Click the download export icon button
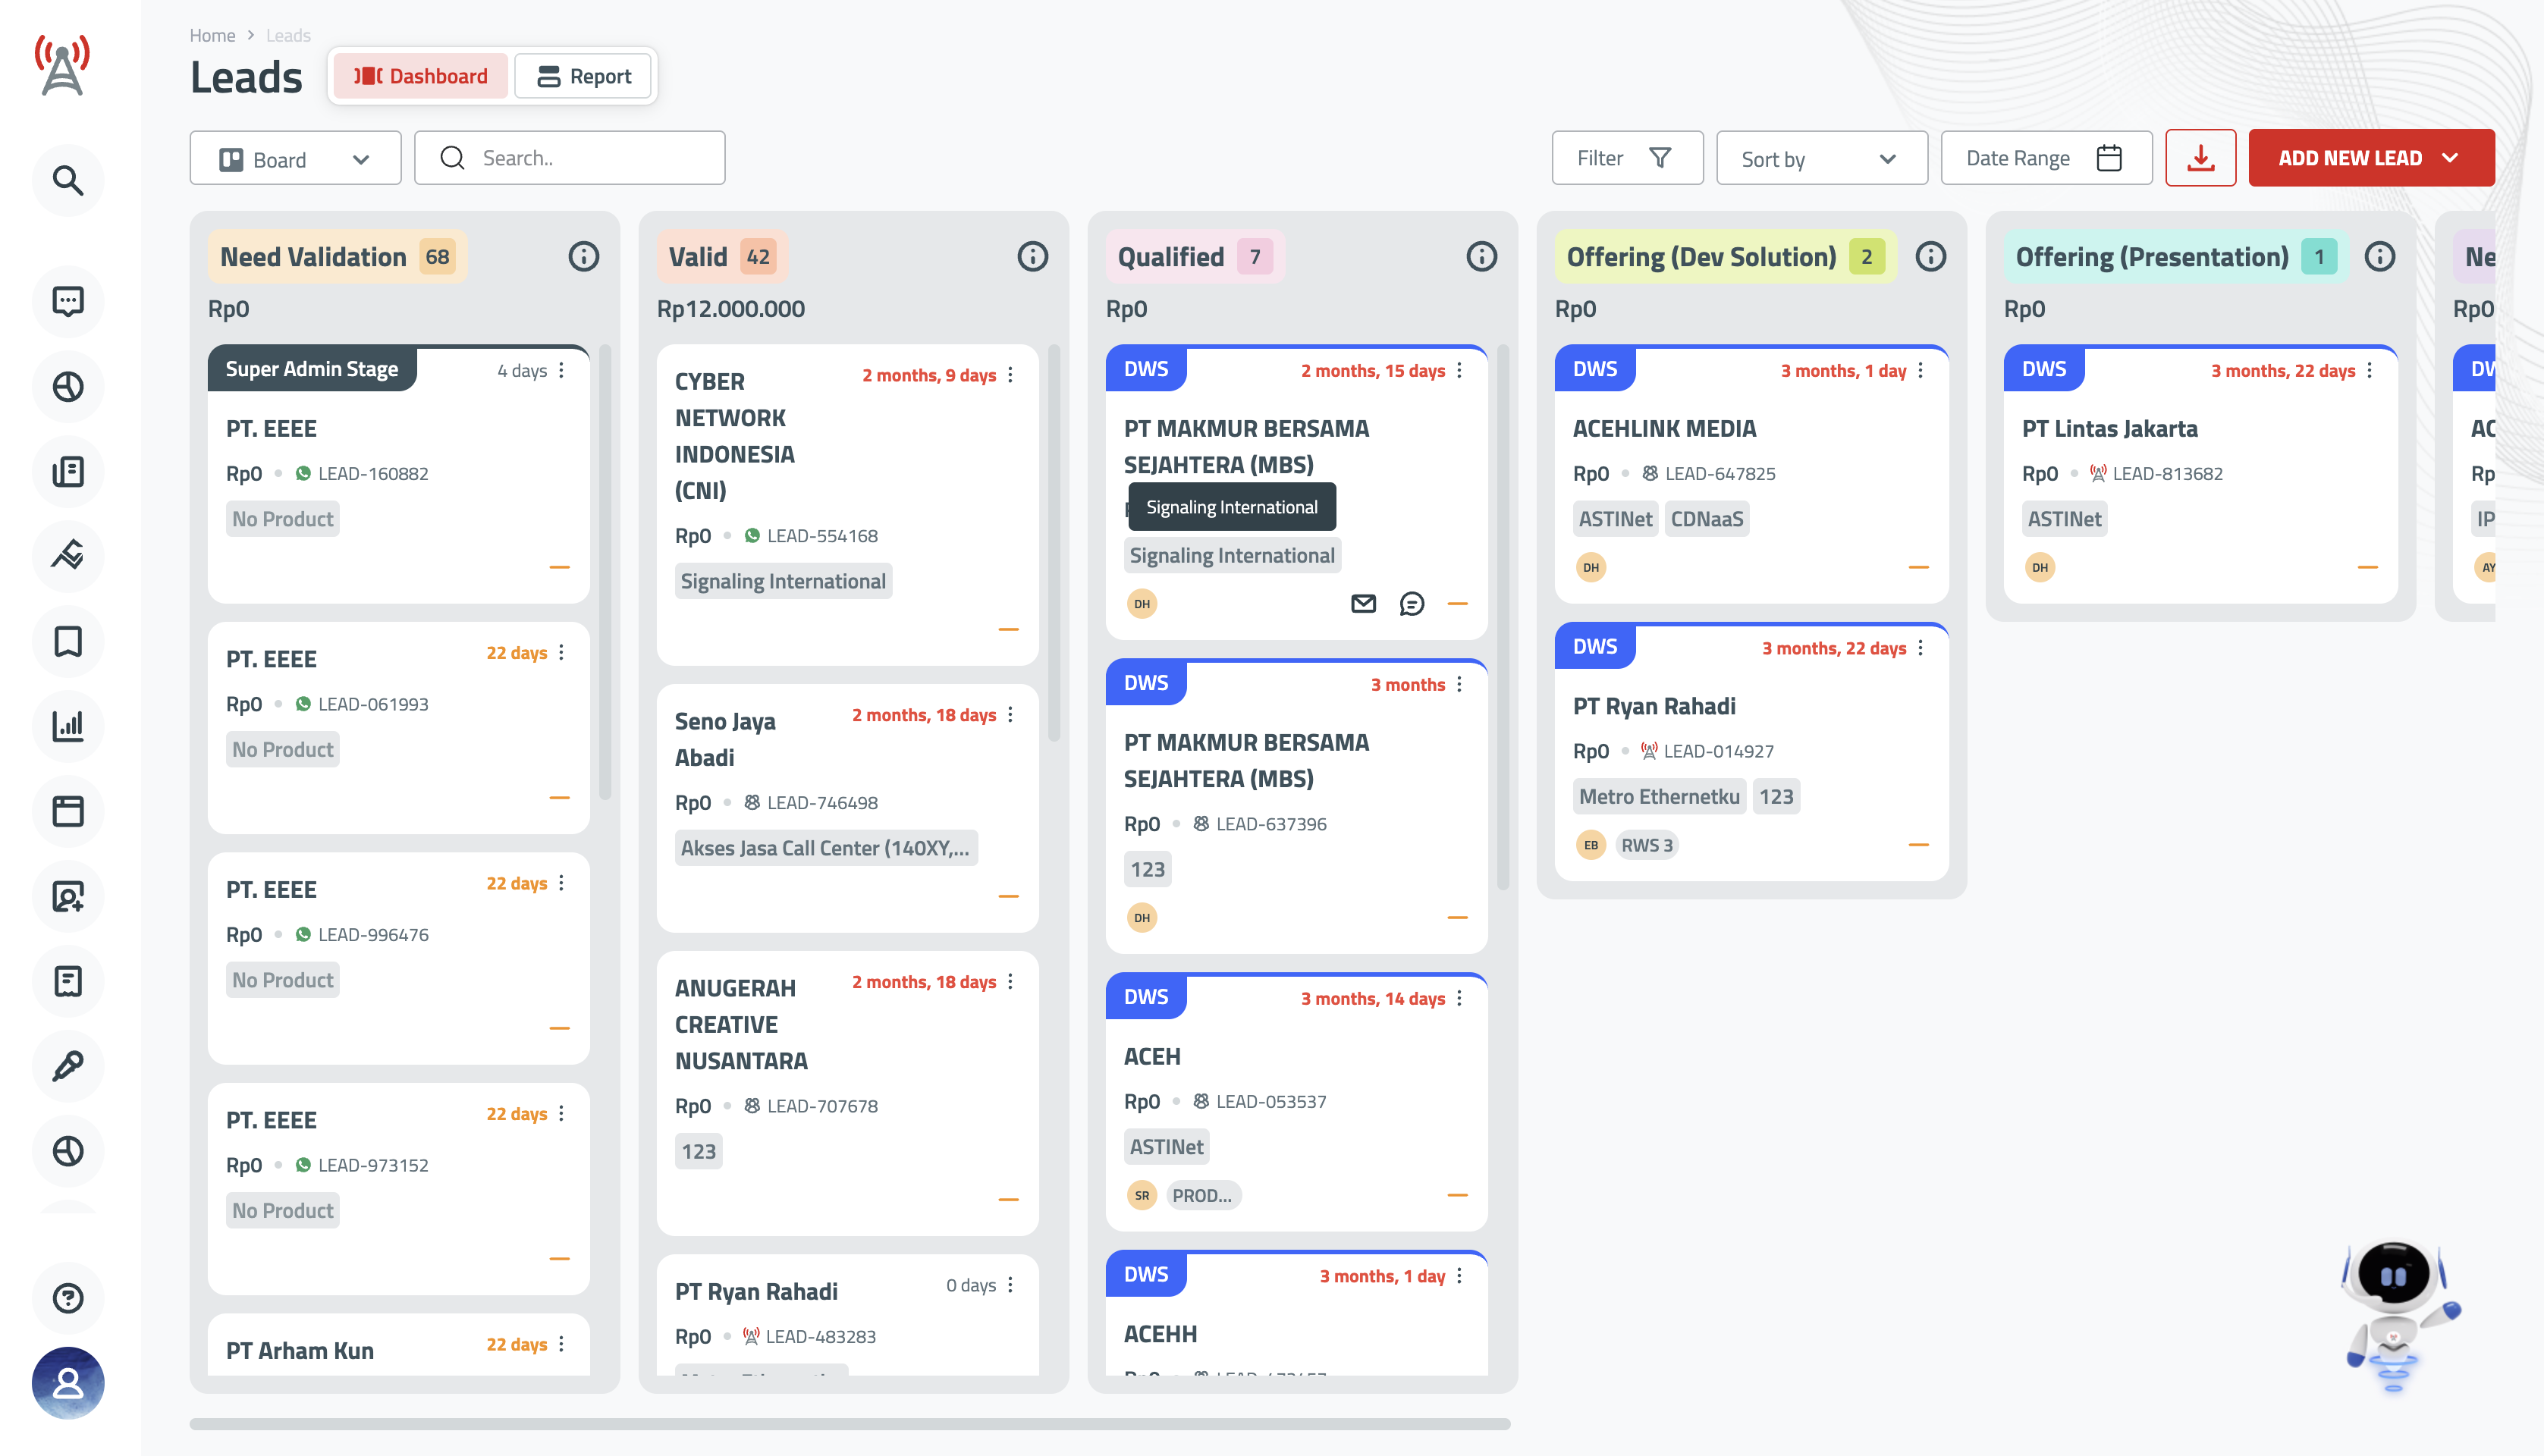Screen dimensions: 2544x1456 2200,158
